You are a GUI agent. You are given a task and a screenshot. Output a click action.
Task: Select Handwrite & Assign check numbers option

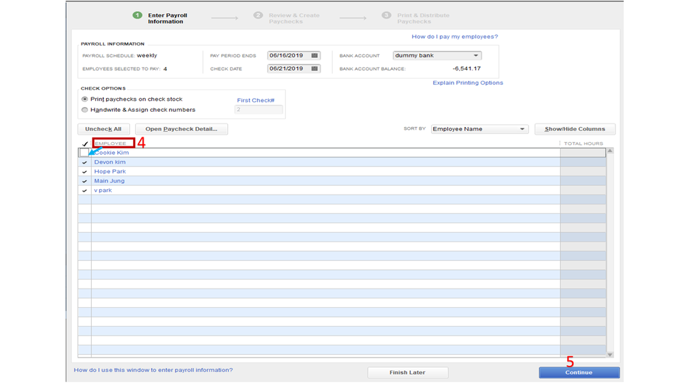pos(85,110)
